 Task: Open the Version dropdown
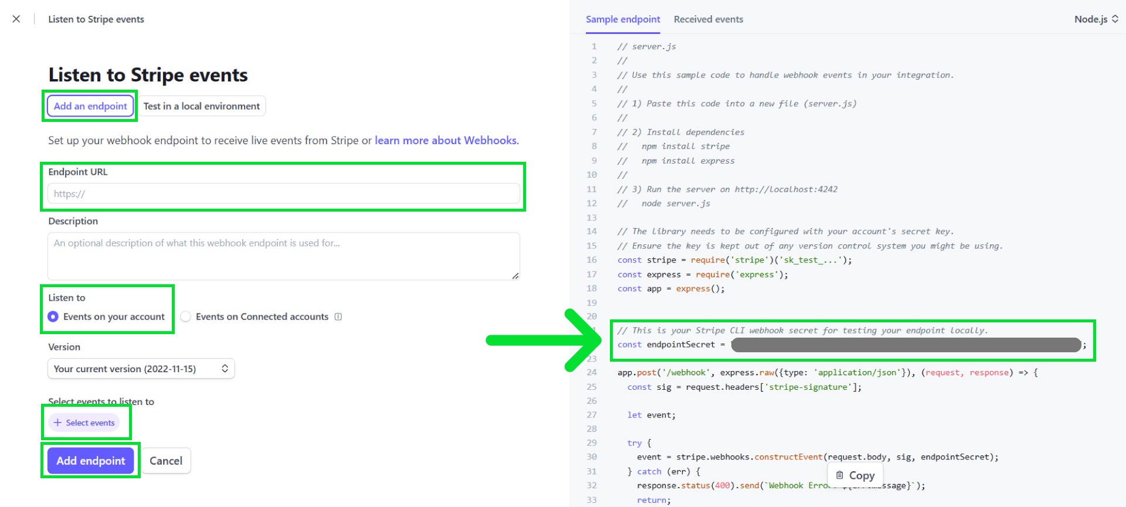coord(141,369)
